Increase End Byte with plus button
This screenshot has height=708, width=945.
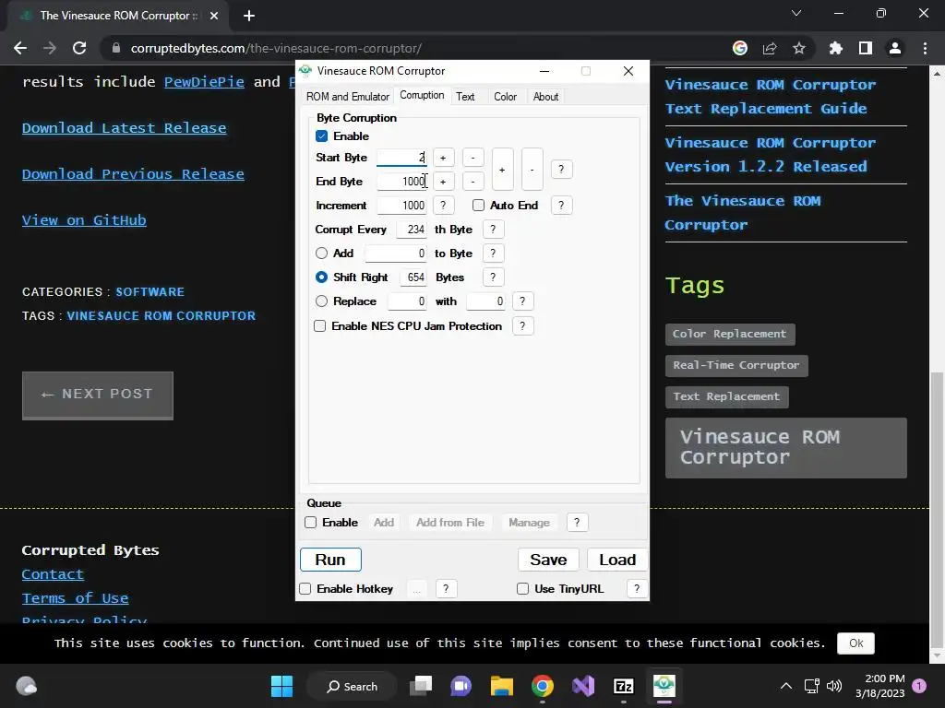pyautogui.click(x=443, y=182)
